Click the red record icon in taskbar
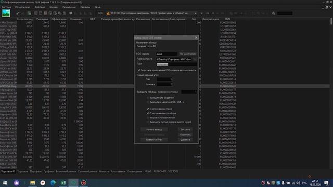 pos(84,183)
